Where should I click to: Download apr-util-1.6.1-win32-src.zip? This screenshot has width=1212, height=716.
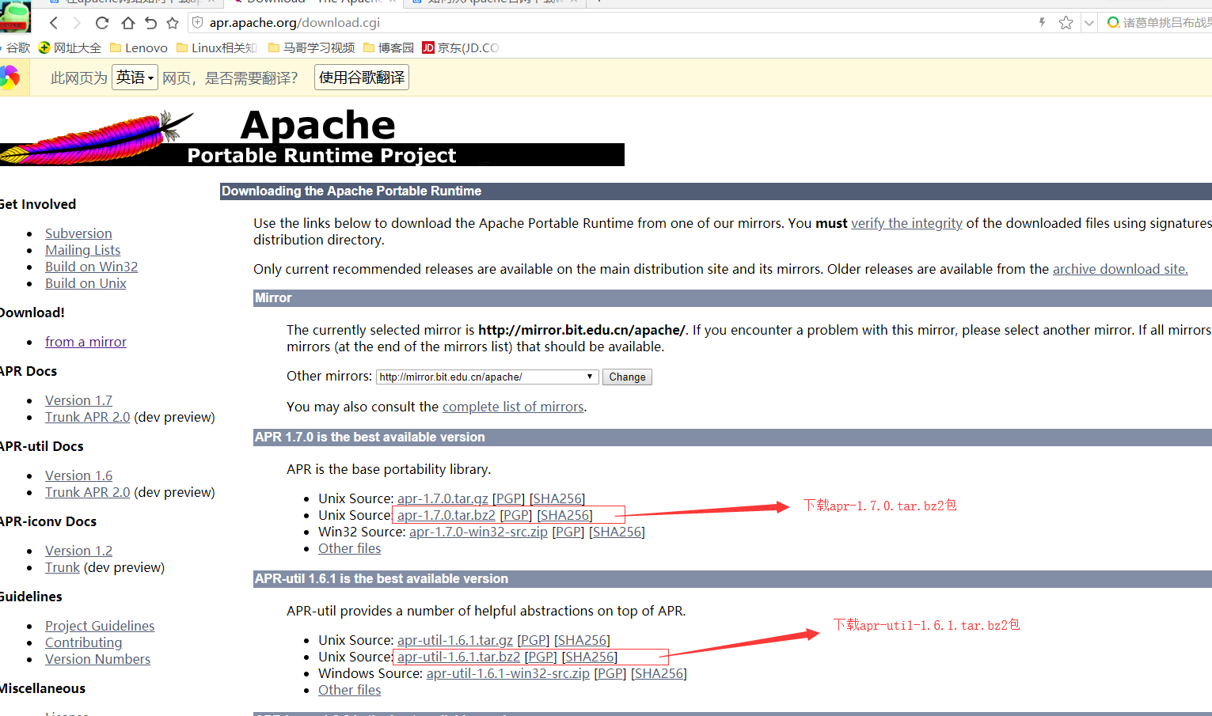tap(508, 673)
